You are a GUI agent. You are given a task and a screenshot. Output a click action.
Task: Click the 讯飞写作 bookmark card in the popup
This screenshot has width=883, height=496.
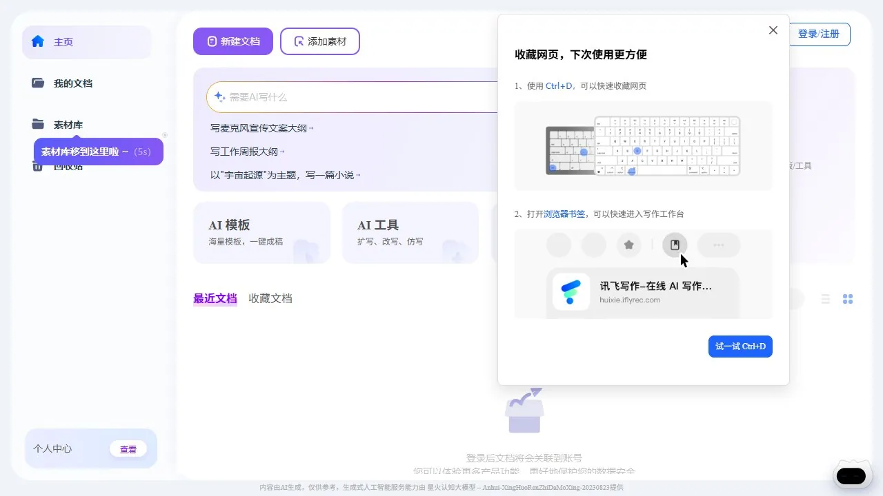click(x=643, y=292)
